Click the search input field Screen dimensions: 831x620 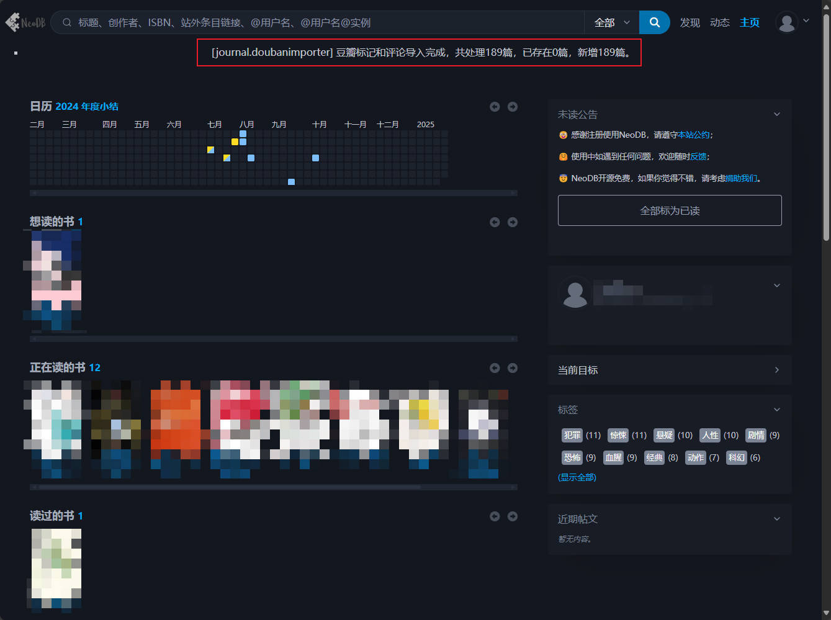tap(323, 23)
